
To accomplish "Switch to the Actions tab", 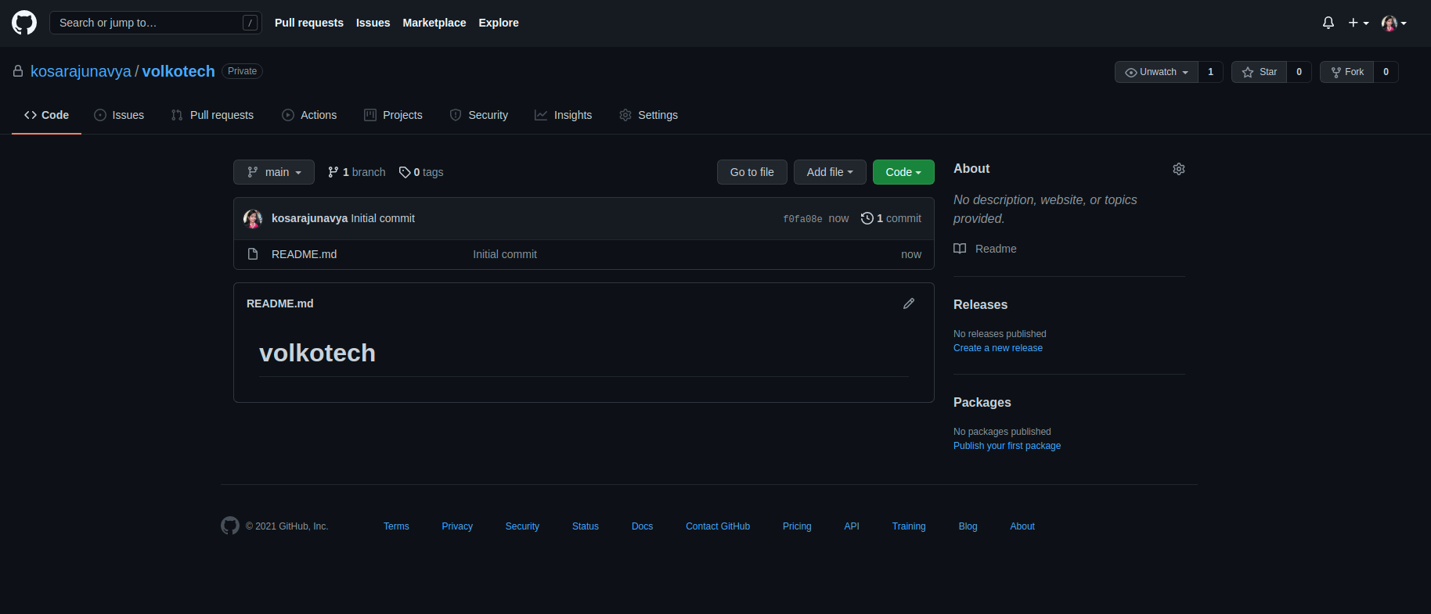I will click(x=309, y=115).
